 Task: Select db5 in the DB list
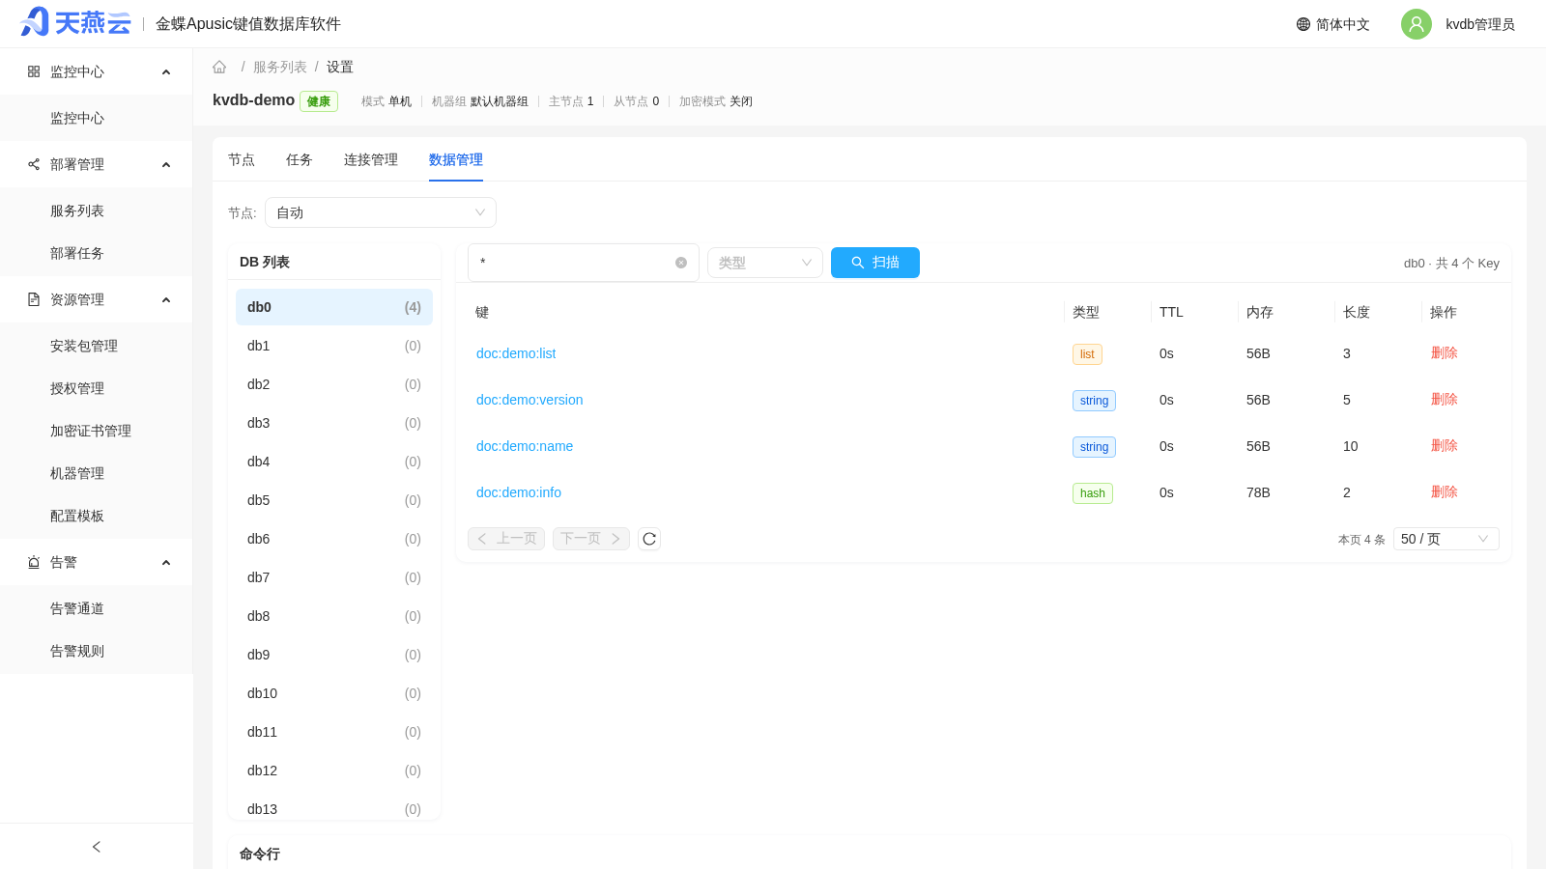[334, 500]
